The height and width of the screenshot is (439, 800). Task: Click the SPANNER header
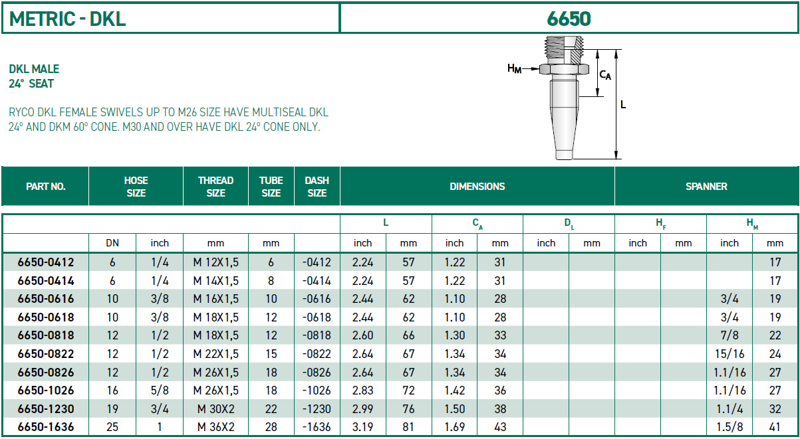coord(706,187)
